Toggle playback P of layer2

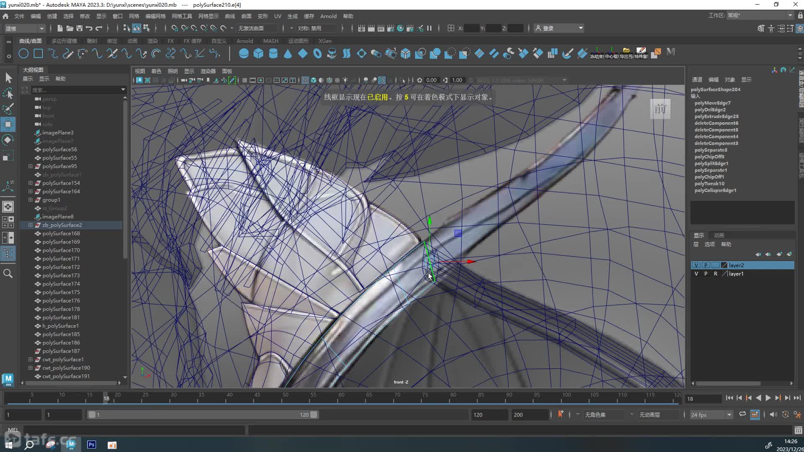pyautogui.click(x=706, y=265)
